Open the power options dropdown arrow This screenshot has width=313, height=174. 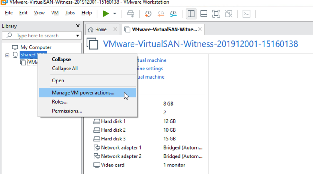point(115,14)
